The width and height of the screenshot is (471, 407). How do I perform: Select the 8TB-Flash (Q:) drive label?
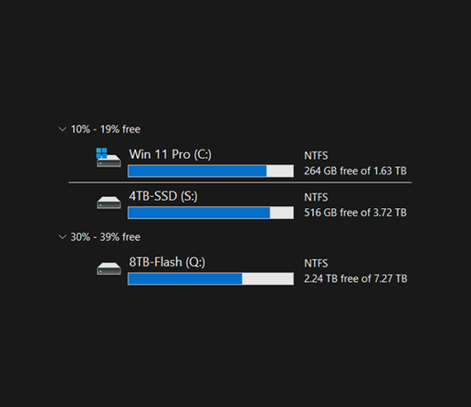click(167, 262)
